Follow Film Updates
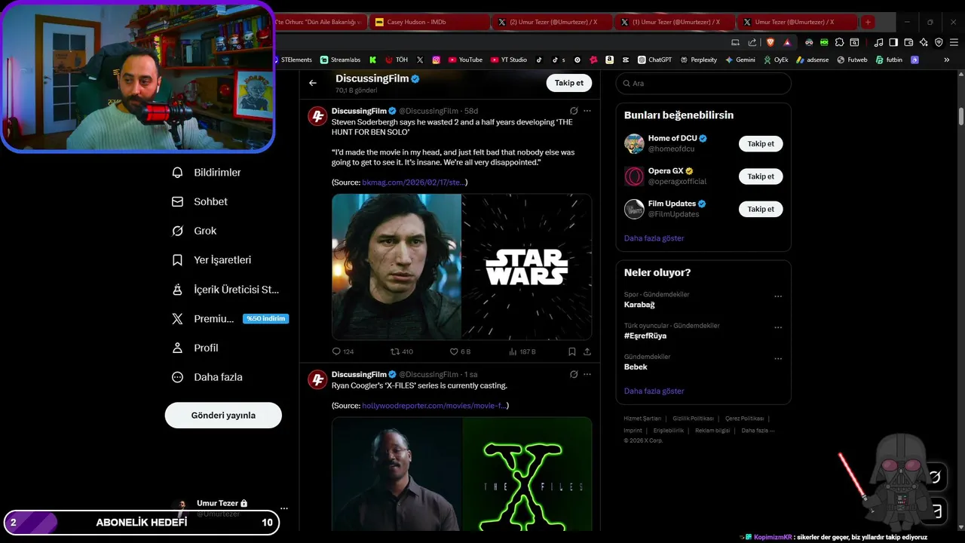 tap(761, 209)
